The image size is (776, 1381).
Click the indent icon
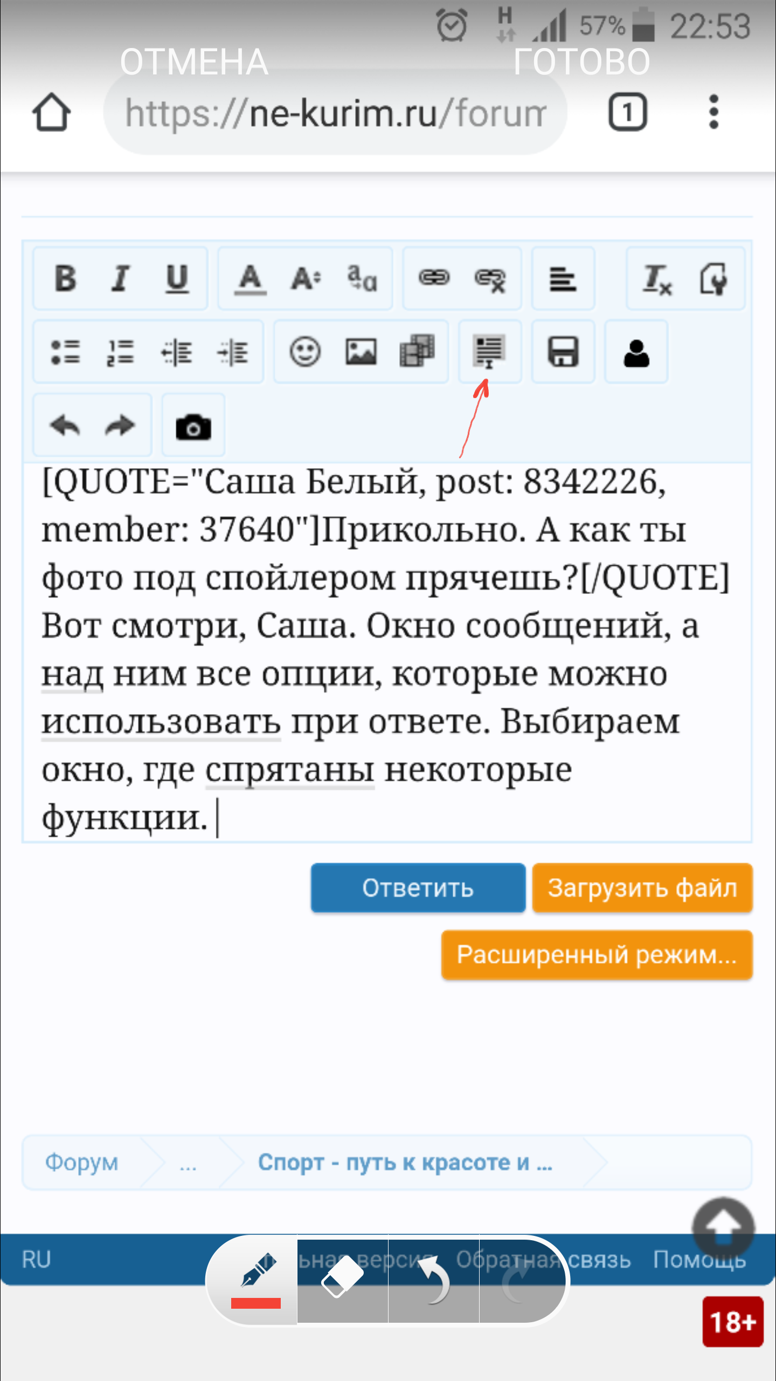point(232,352)
